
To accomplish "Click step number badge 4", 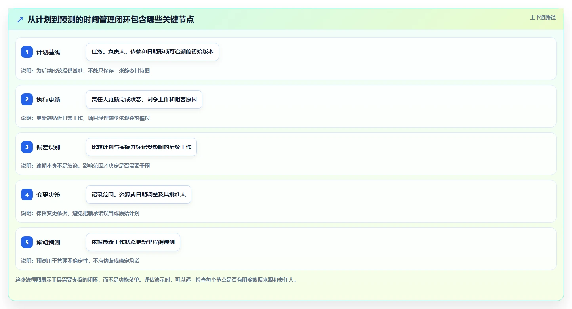I will (27, 195).
